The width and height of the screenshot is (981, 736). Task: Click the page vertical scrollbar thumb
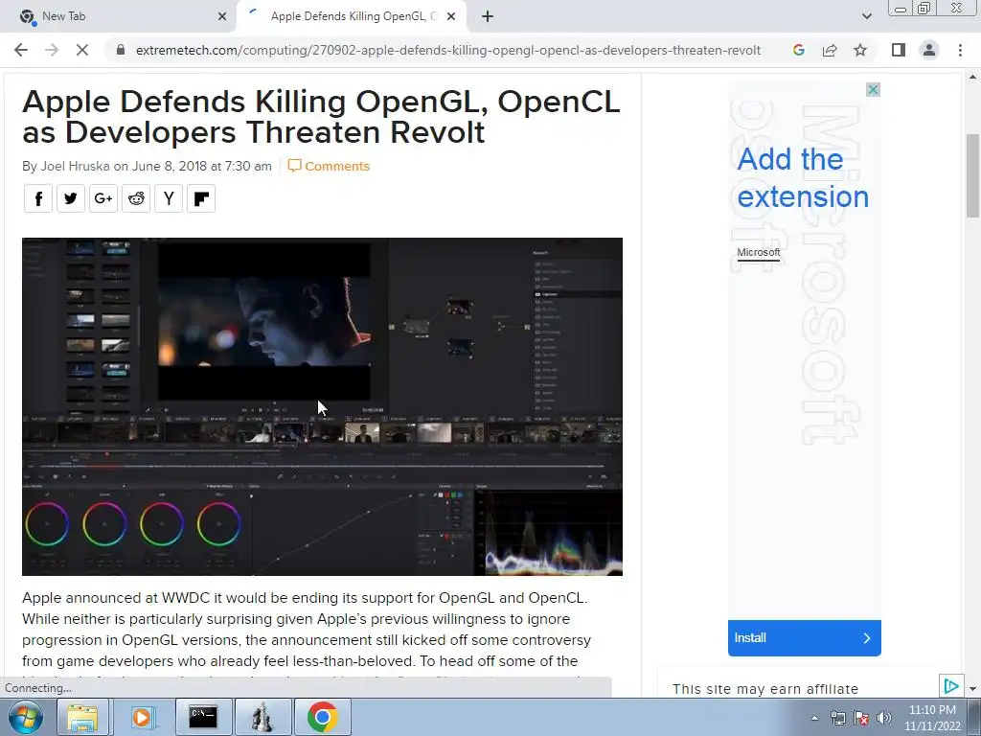[x=972, y=176]
